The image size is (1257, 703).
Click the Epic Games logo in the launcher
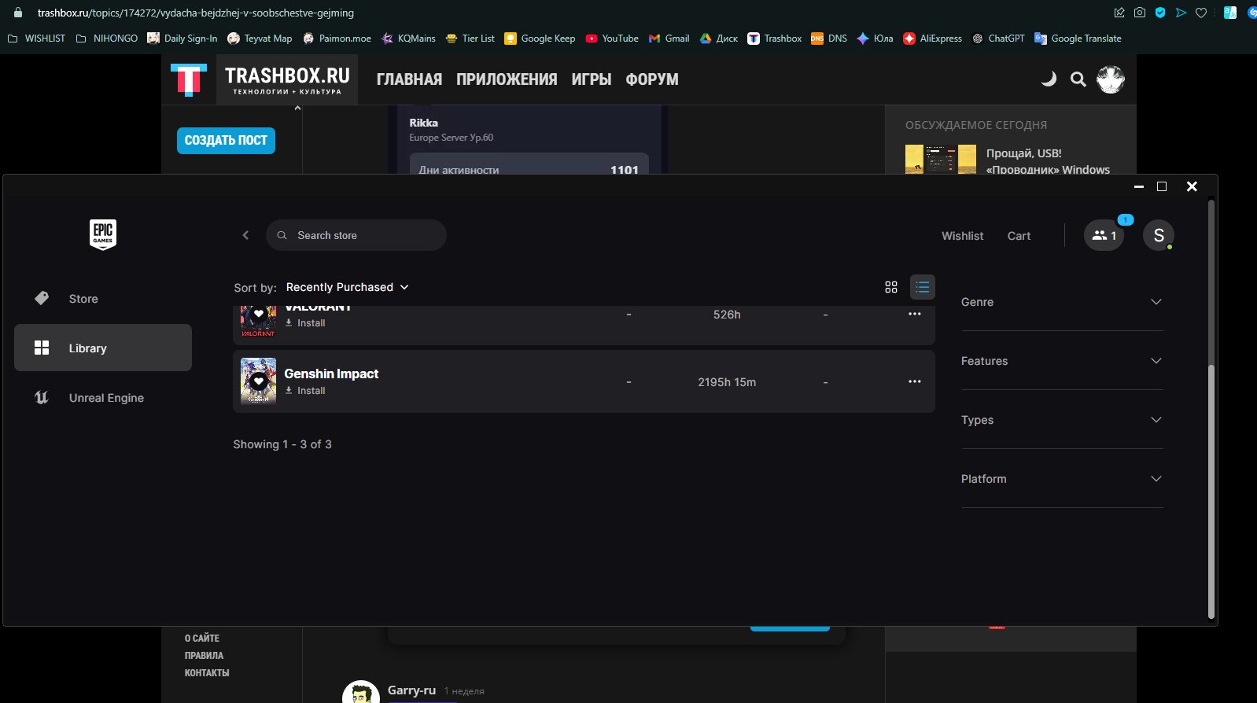click(x=103, y=234)
